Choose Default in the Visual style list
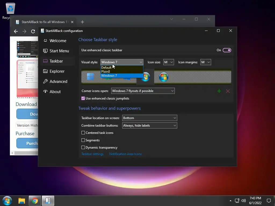The width and height of the screenshot is (275, 206). (122, 67)
